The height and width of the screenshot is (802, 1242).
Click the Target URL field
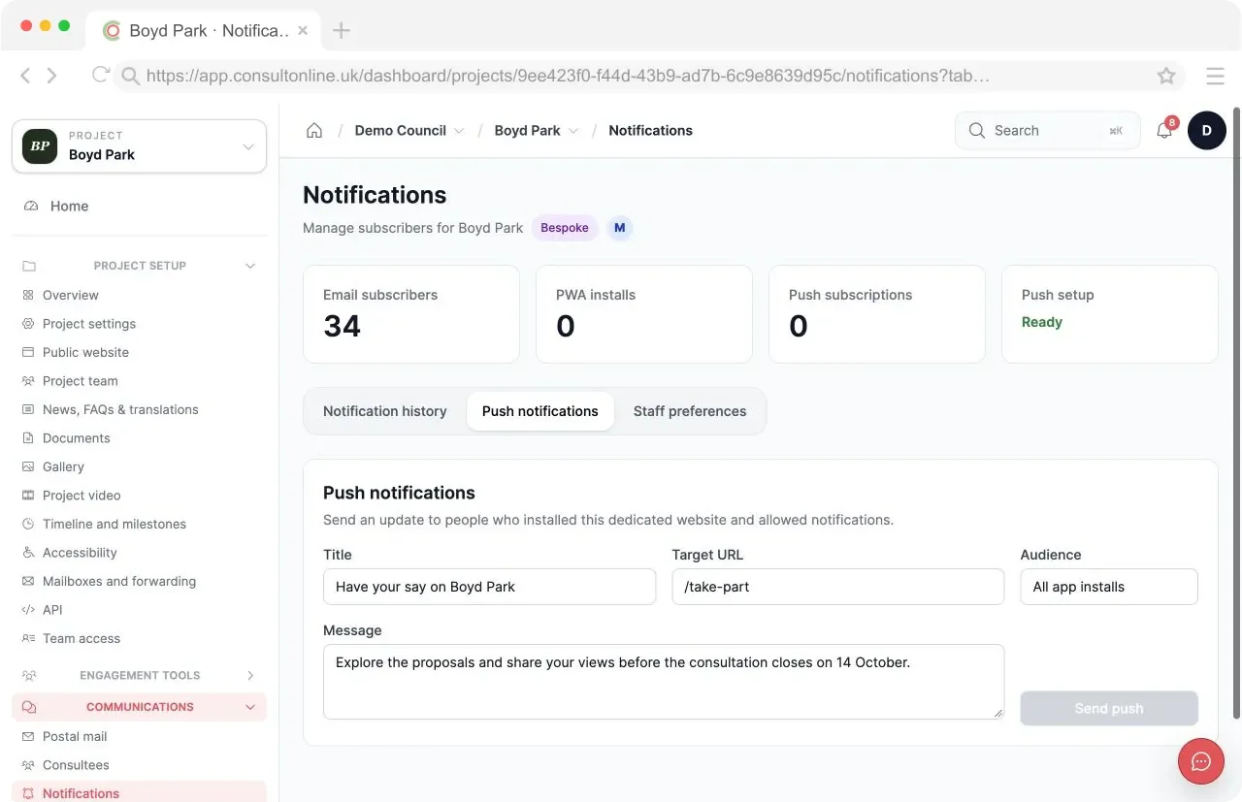(837, 587)
